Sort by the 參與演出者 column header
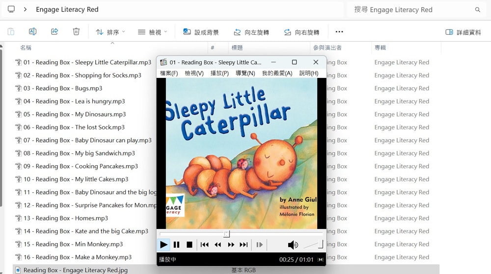Screen dimensions: 491x274 (327, 48)
